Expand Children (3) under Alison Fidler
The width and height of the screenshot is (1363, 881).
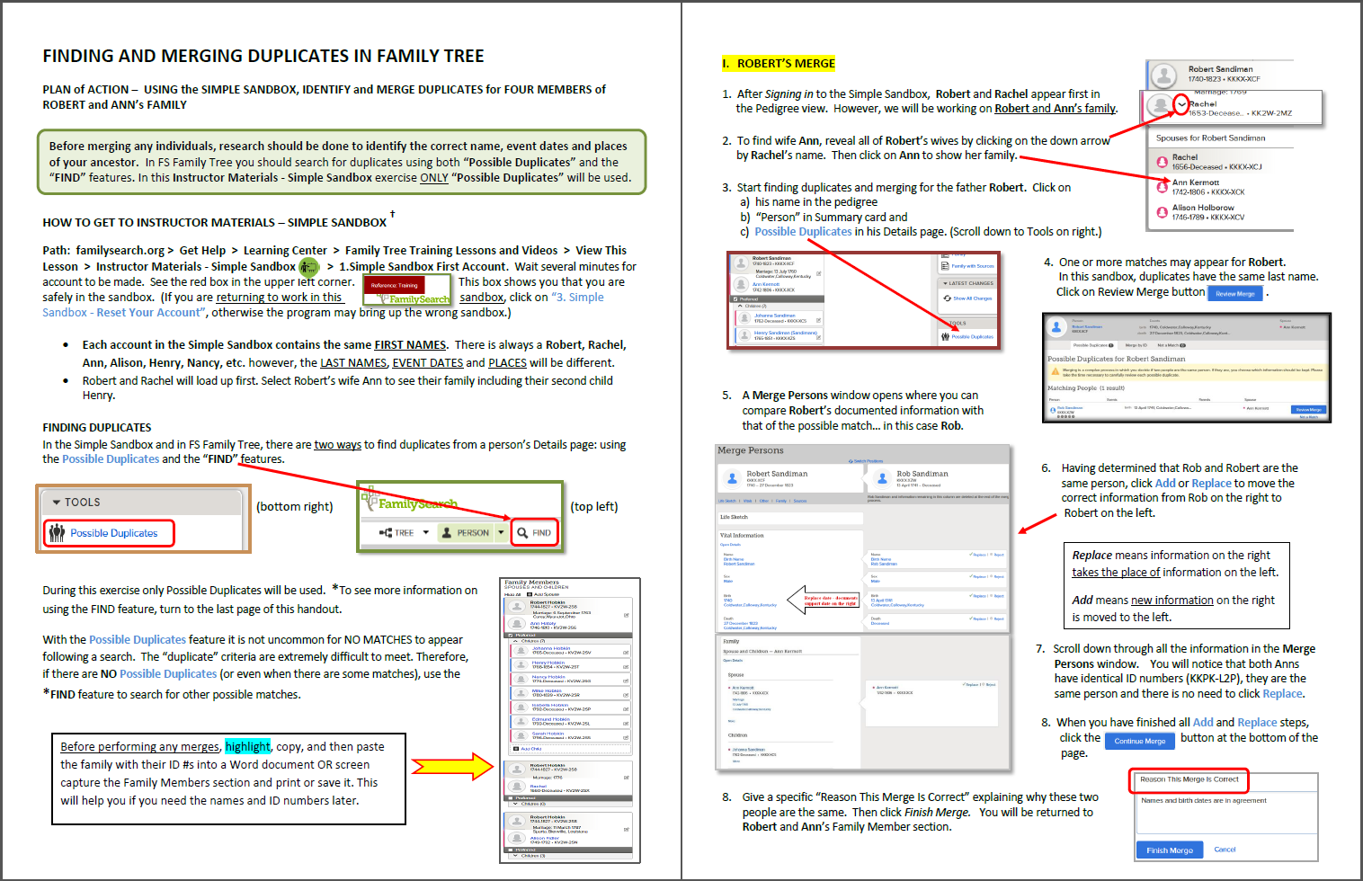516,856
